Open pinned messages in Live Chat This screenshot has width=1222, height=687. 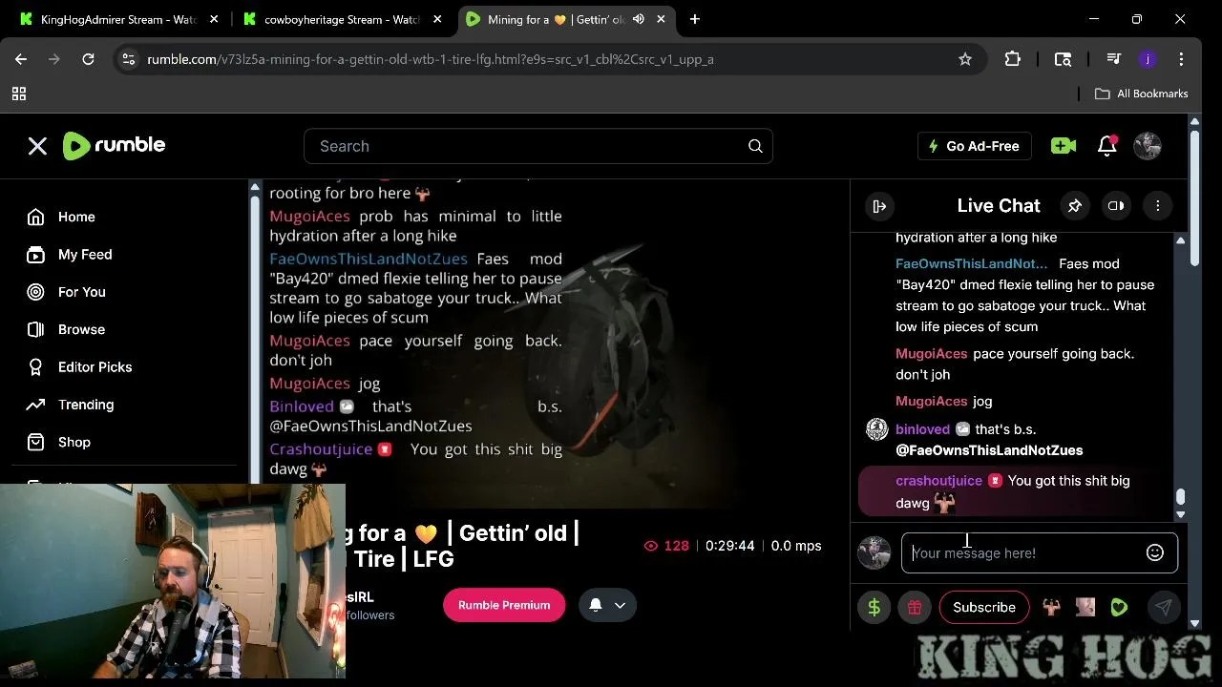tap(1074, 206)
